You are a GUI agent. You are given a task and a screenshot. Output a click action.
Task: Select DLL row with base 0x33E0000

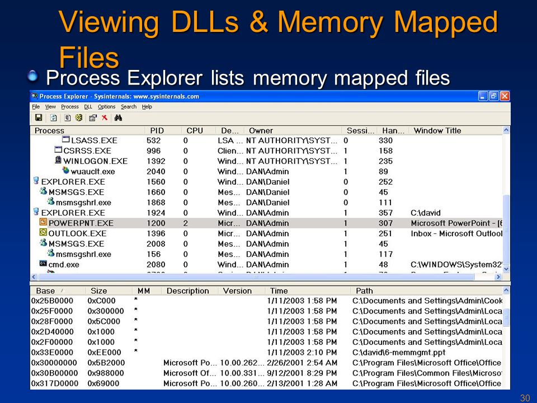266,352
